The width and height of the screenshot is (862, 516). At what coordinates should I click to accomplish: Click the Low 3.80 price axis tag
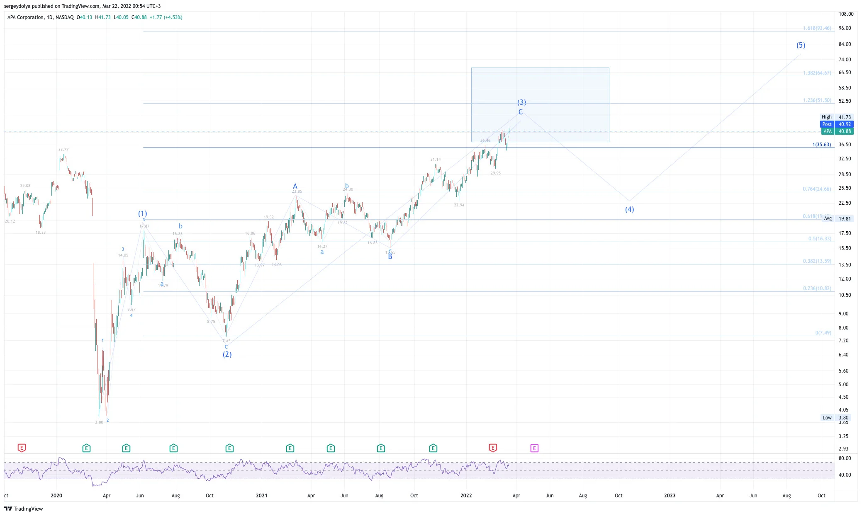click(x=837, y=418)
